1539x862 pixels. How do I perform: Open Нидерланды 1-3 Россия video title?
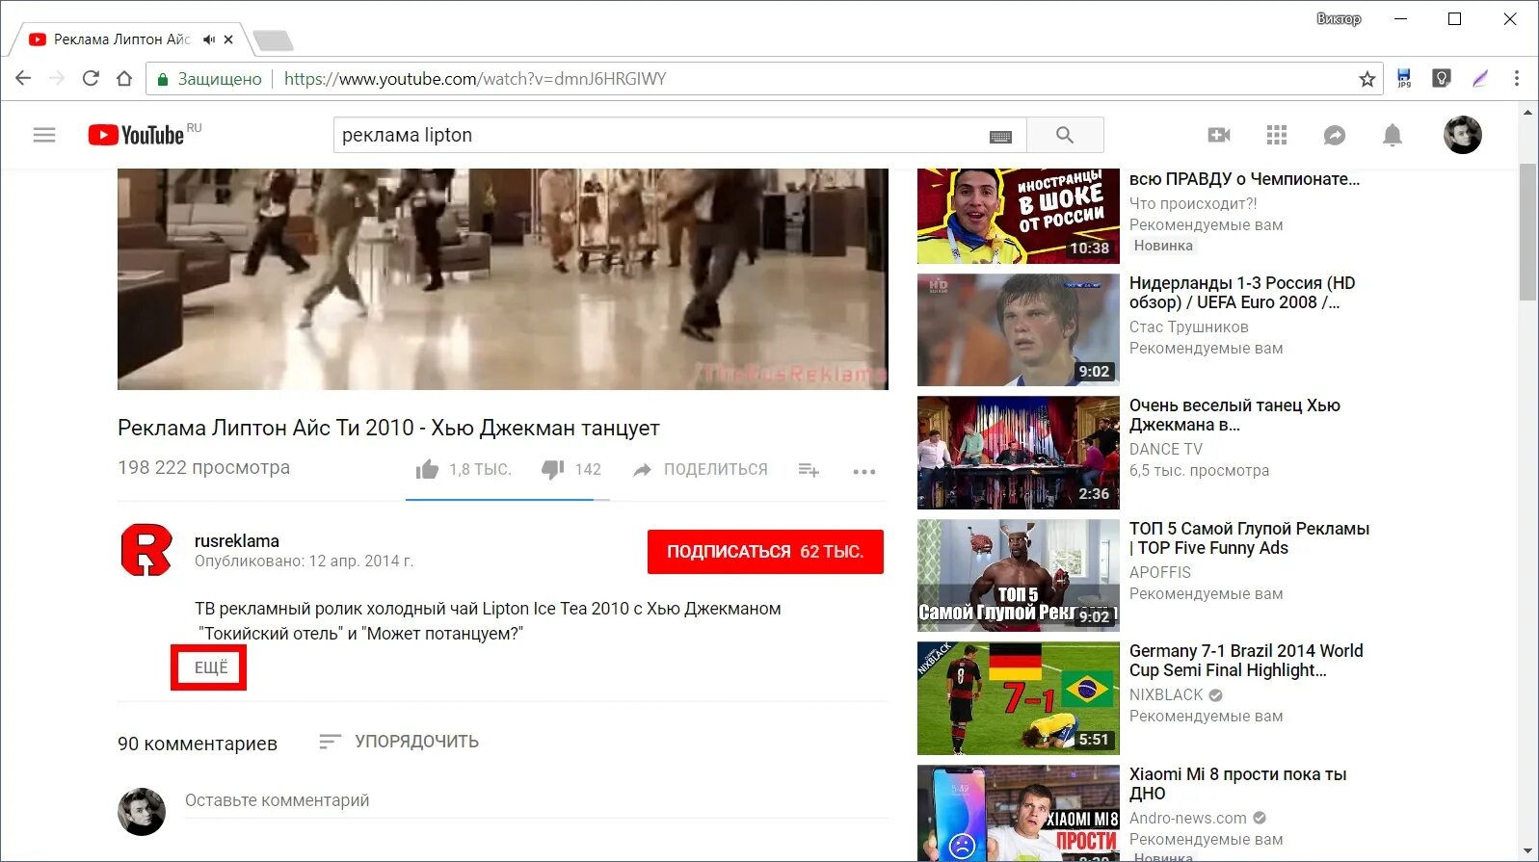[1242, 292]
